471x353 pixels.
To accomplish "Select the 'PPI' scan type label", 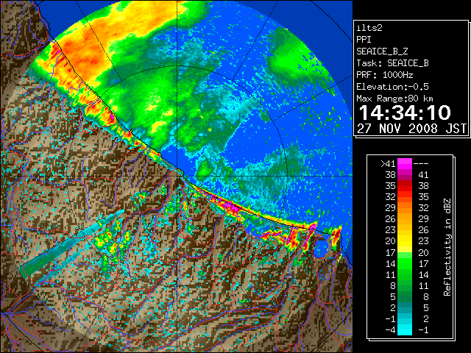I will click(364, 40).
